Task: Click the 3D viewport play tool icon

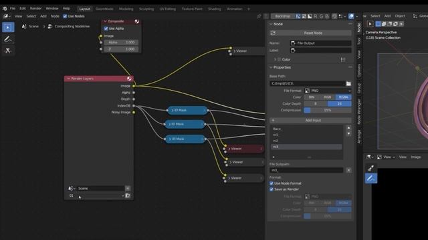Action: tap(370, 24)
